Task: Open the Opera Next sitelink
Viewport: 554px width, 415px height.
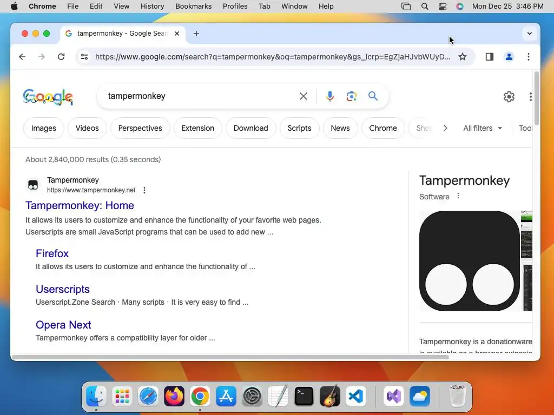Action: 63,325
